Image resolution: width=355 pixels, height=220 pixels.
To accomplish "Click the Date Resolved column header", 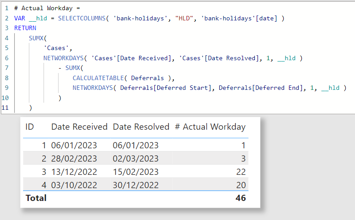I will [x=141, y=127].
